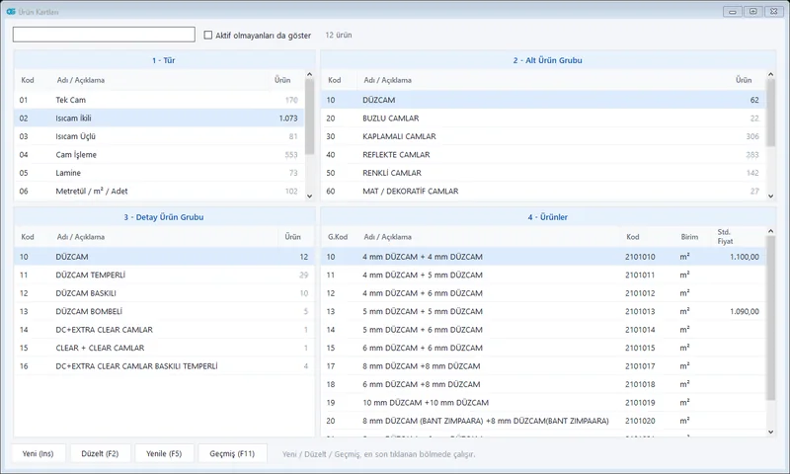Click '1 - Tür' panel header
This screenshot has width=790, height=474.
[x=163, y=60]
